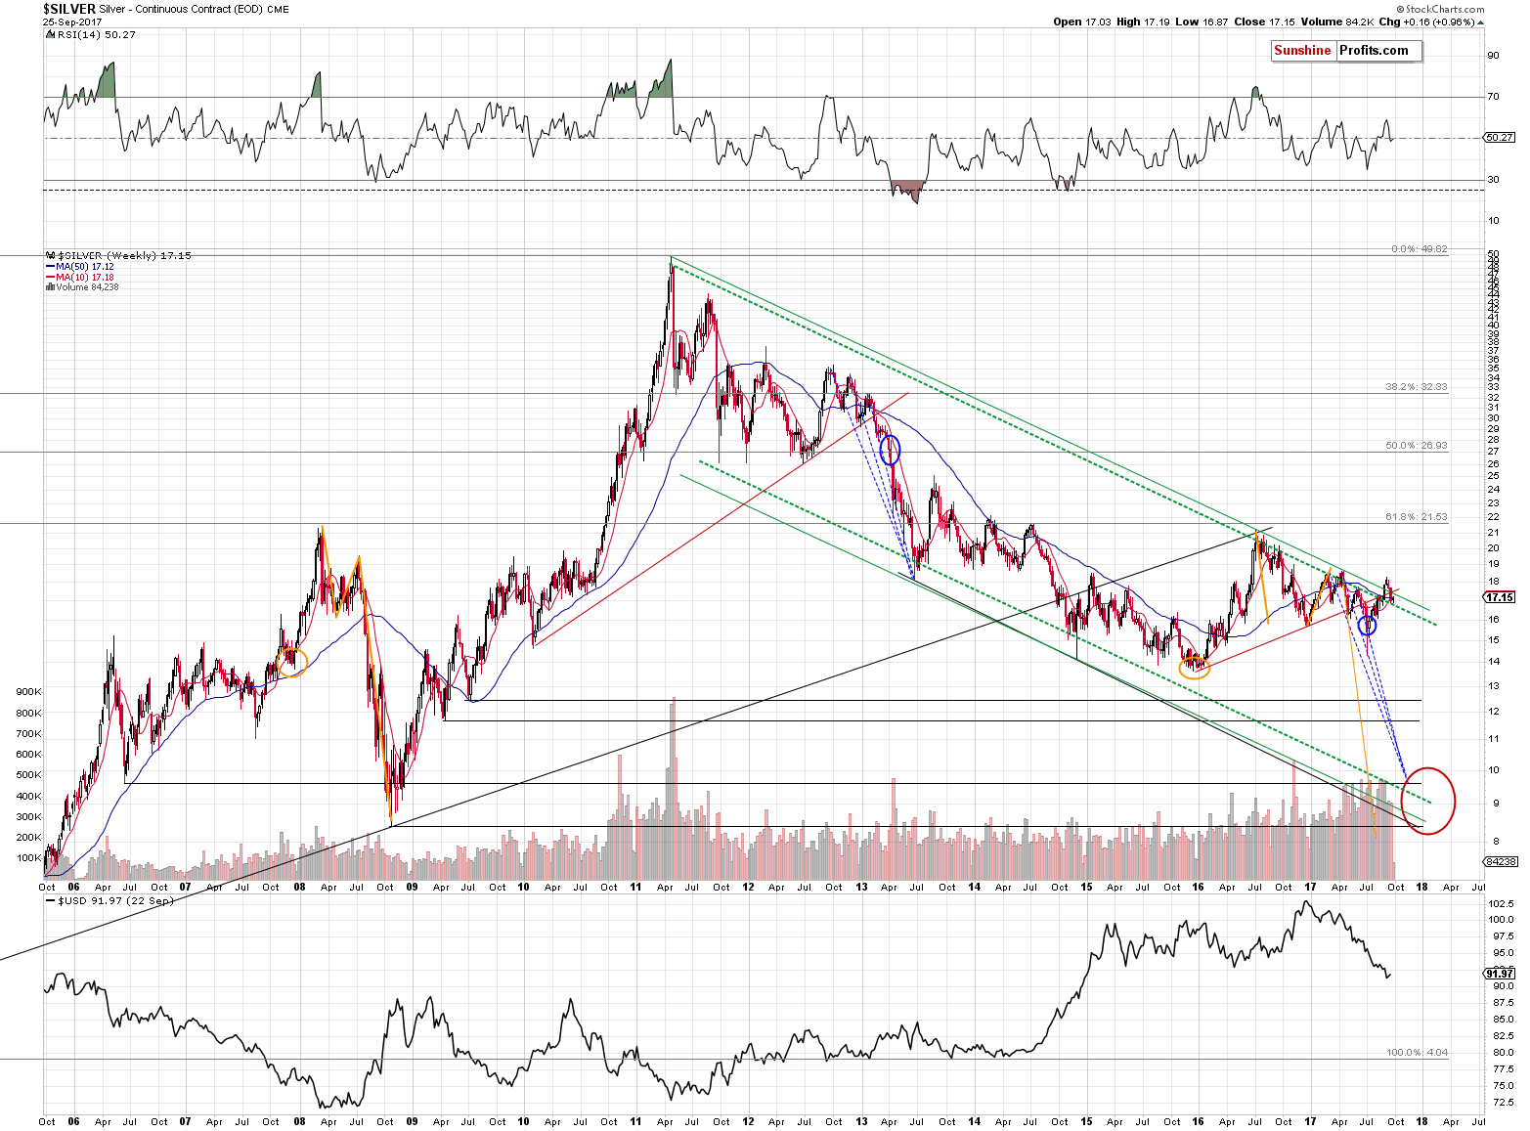Image resolution: width=1530 pixels, height=1131 pixels.
Task: Click the '100.0%: 4.04' retracement label
Action: [x=1418, y=1053]
